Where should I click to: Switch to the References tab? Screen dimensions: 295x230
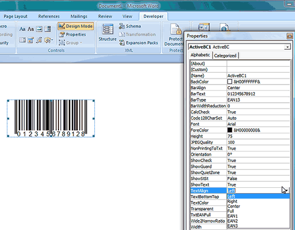coord(49,17)
